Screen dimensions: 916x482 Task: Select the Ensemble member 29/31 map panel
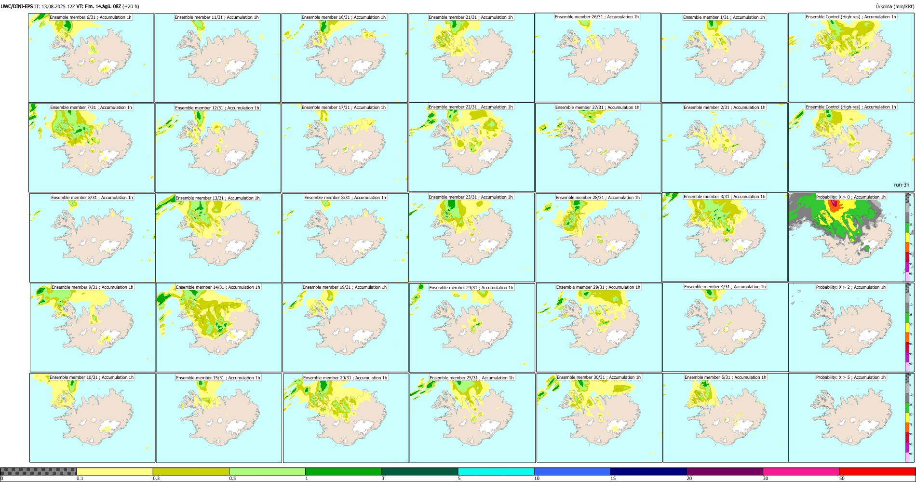click(599, 327)
